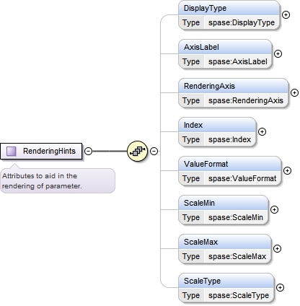Click the purple square icon in RenderingHints
The width and height of the screenshot is (300, 306).
point(11,151)
